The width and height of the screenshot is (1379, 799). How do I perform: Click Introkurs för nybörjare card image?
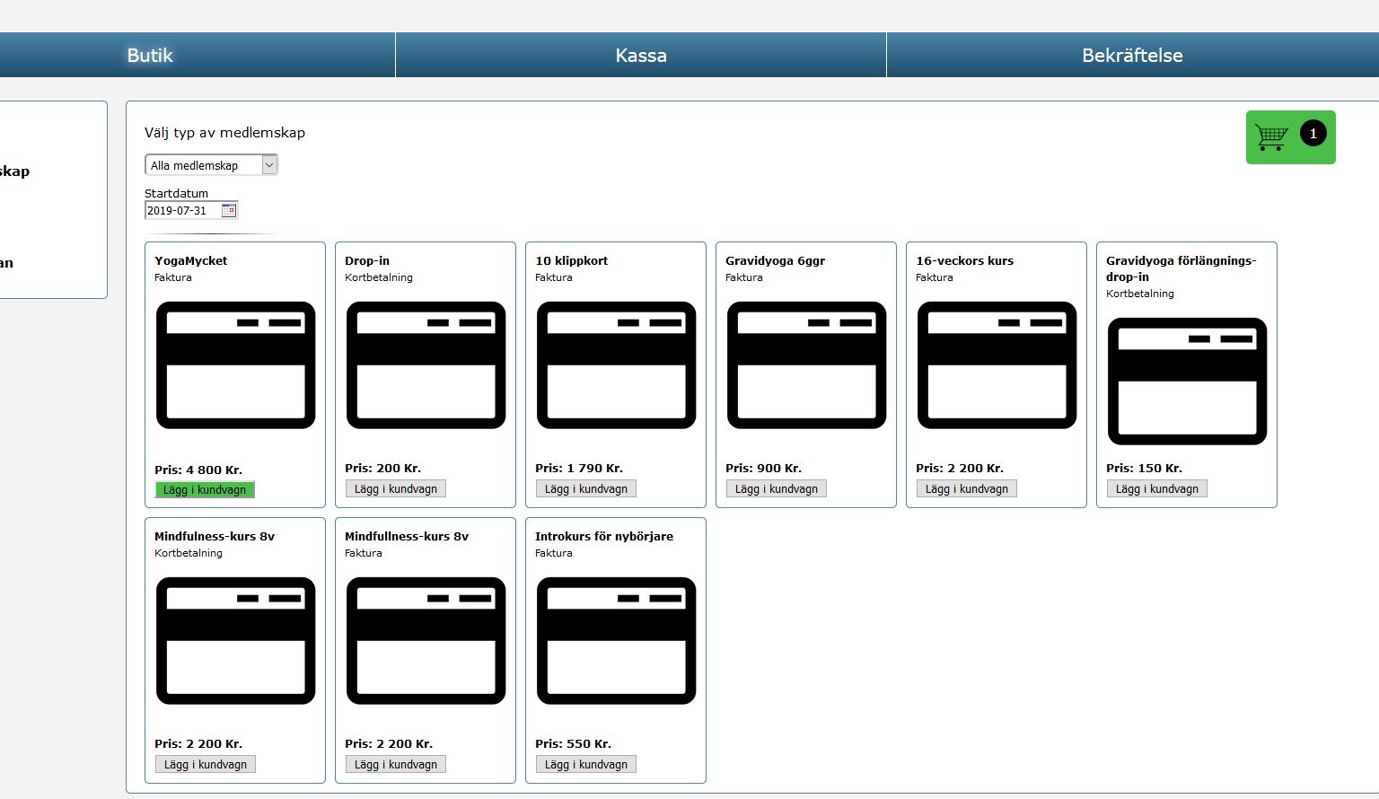[x=616, y=641]
